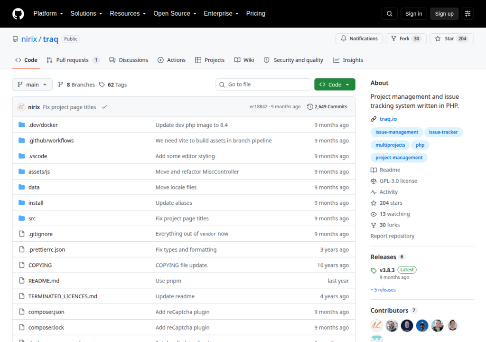Click the README.md file icon
Image resolution: width=486 pixels, height=342 pixels.
click(22, 281)
